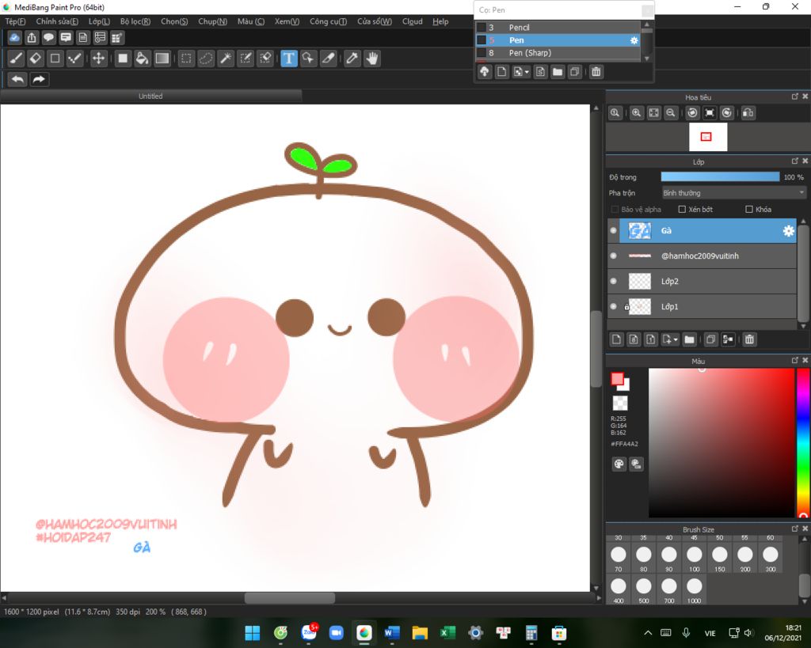Click the cloud save icon
This screenshot has width=811, height=648.
coord(14,38)
